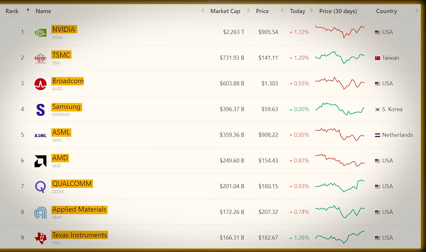Sort by Market Cap column header
The width and height of the screenshot is (426, 252).
[x=225, y=11]
